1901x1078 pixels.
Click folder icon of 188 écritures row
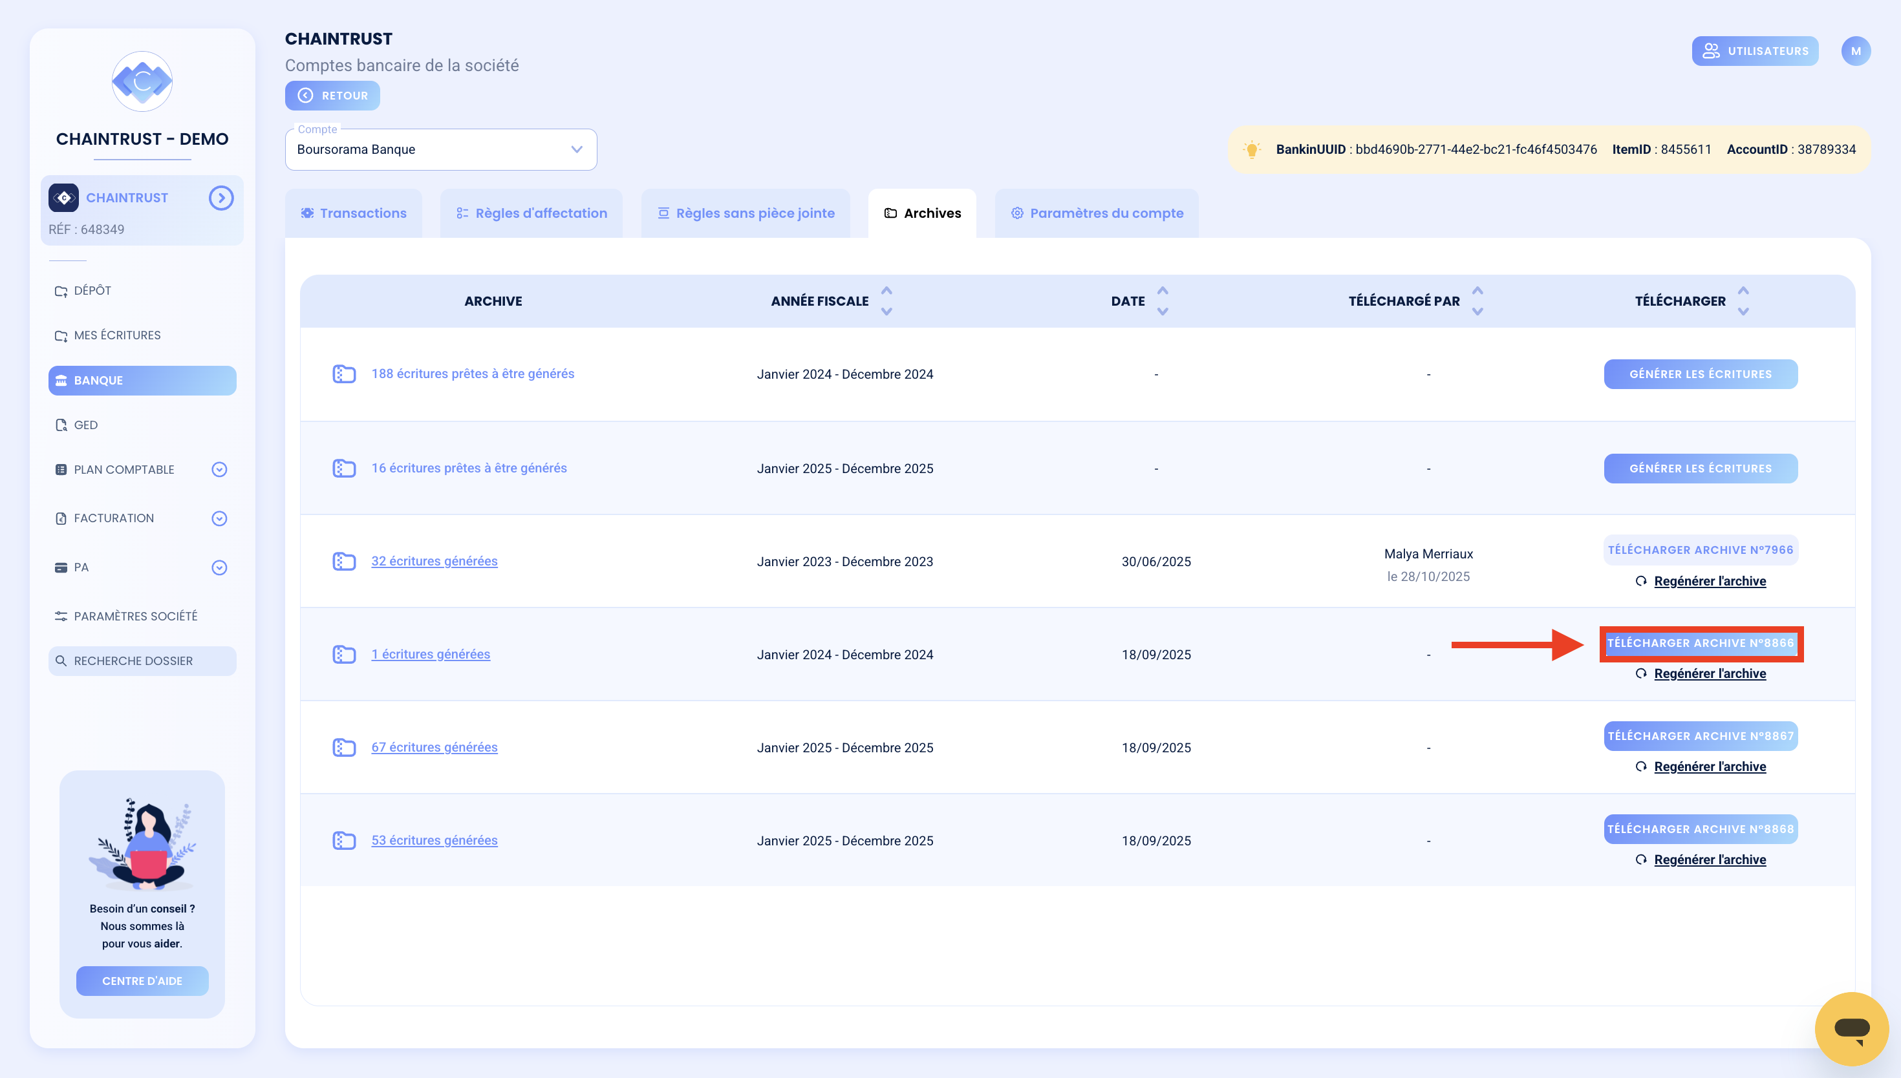[x=343, y=374]
